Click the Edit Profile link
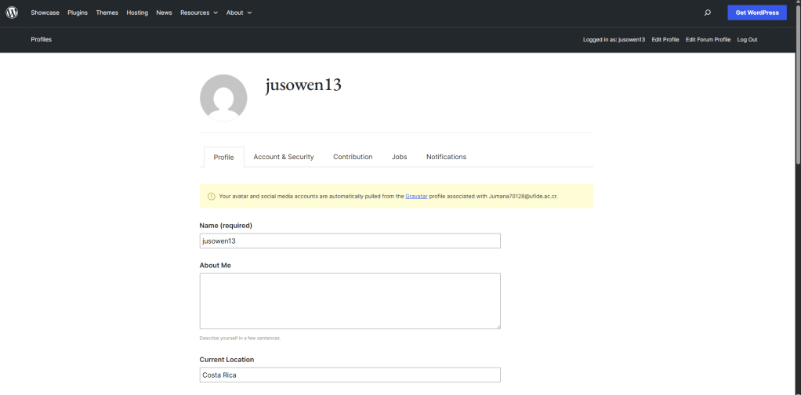 click(665, 39)
